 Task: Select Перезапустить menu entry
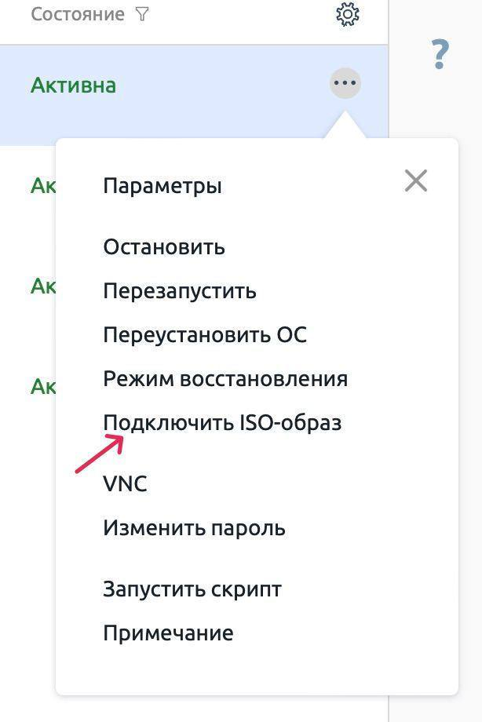(x=180, y=291)
